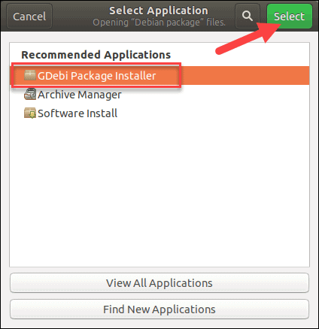Image resolution: width=319 pixels, height=329 pixels.
Task: Click the GDebi package box icon
Action: click(30, 75)
